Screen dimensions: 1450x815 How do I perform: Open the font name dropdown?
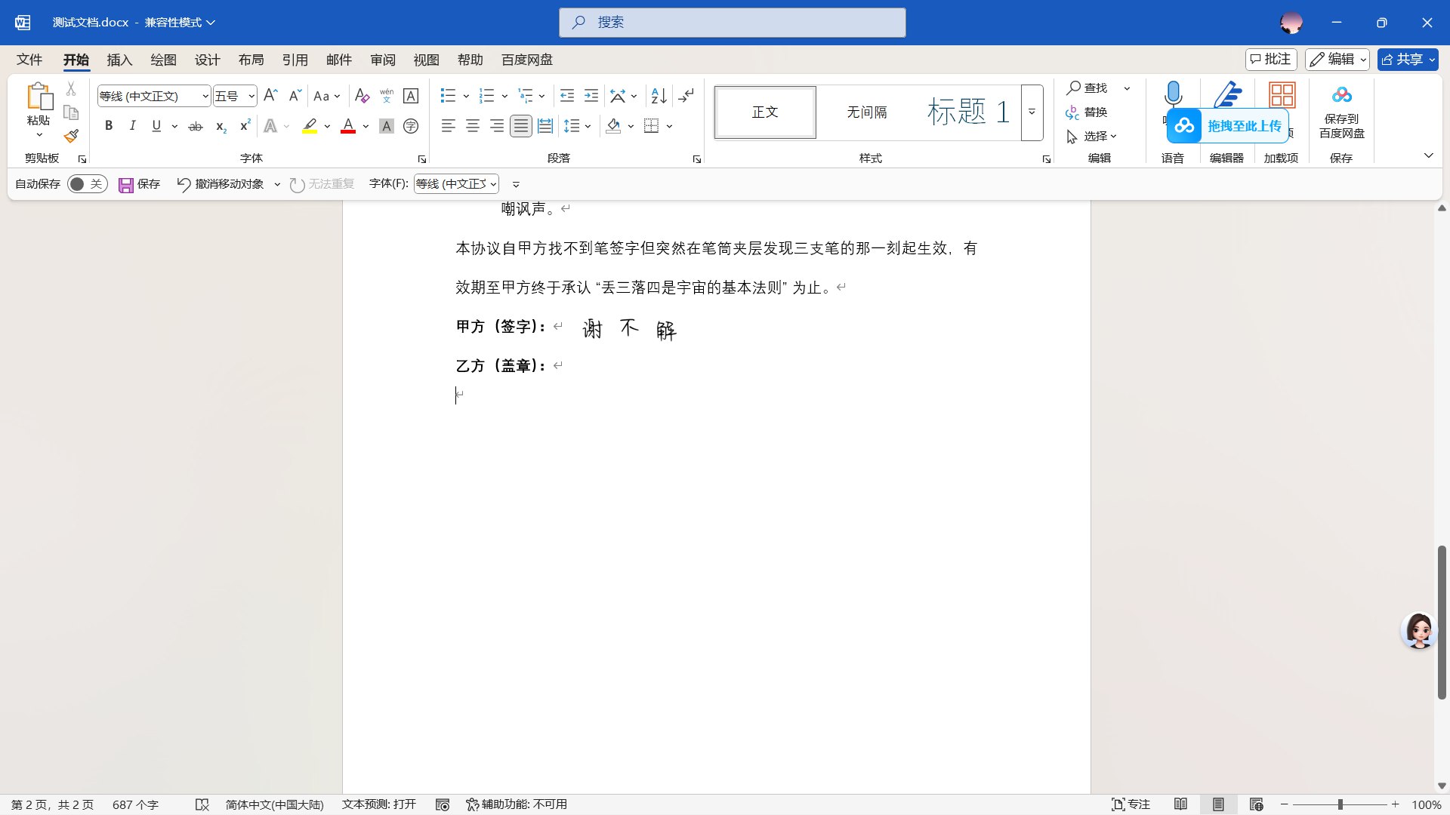205,96
